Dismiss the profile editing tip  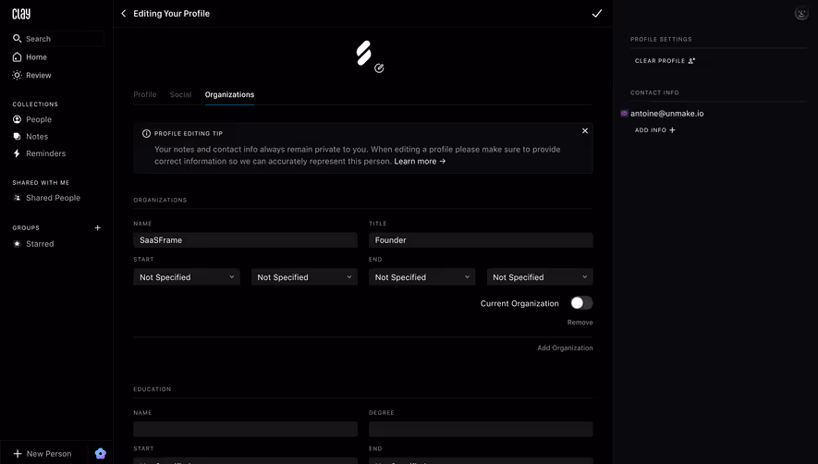[x=585, y=130]
